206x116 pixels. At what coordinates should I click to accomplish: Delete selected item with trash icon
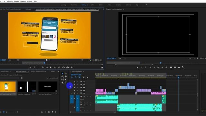[56, 112]
